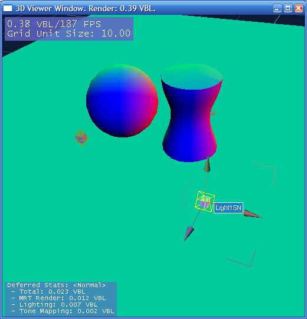Image resolution: width=307 pixels, height=319 pixels.
Task: Click the lower corner-bracket plane handle
Action: (242, 258)
